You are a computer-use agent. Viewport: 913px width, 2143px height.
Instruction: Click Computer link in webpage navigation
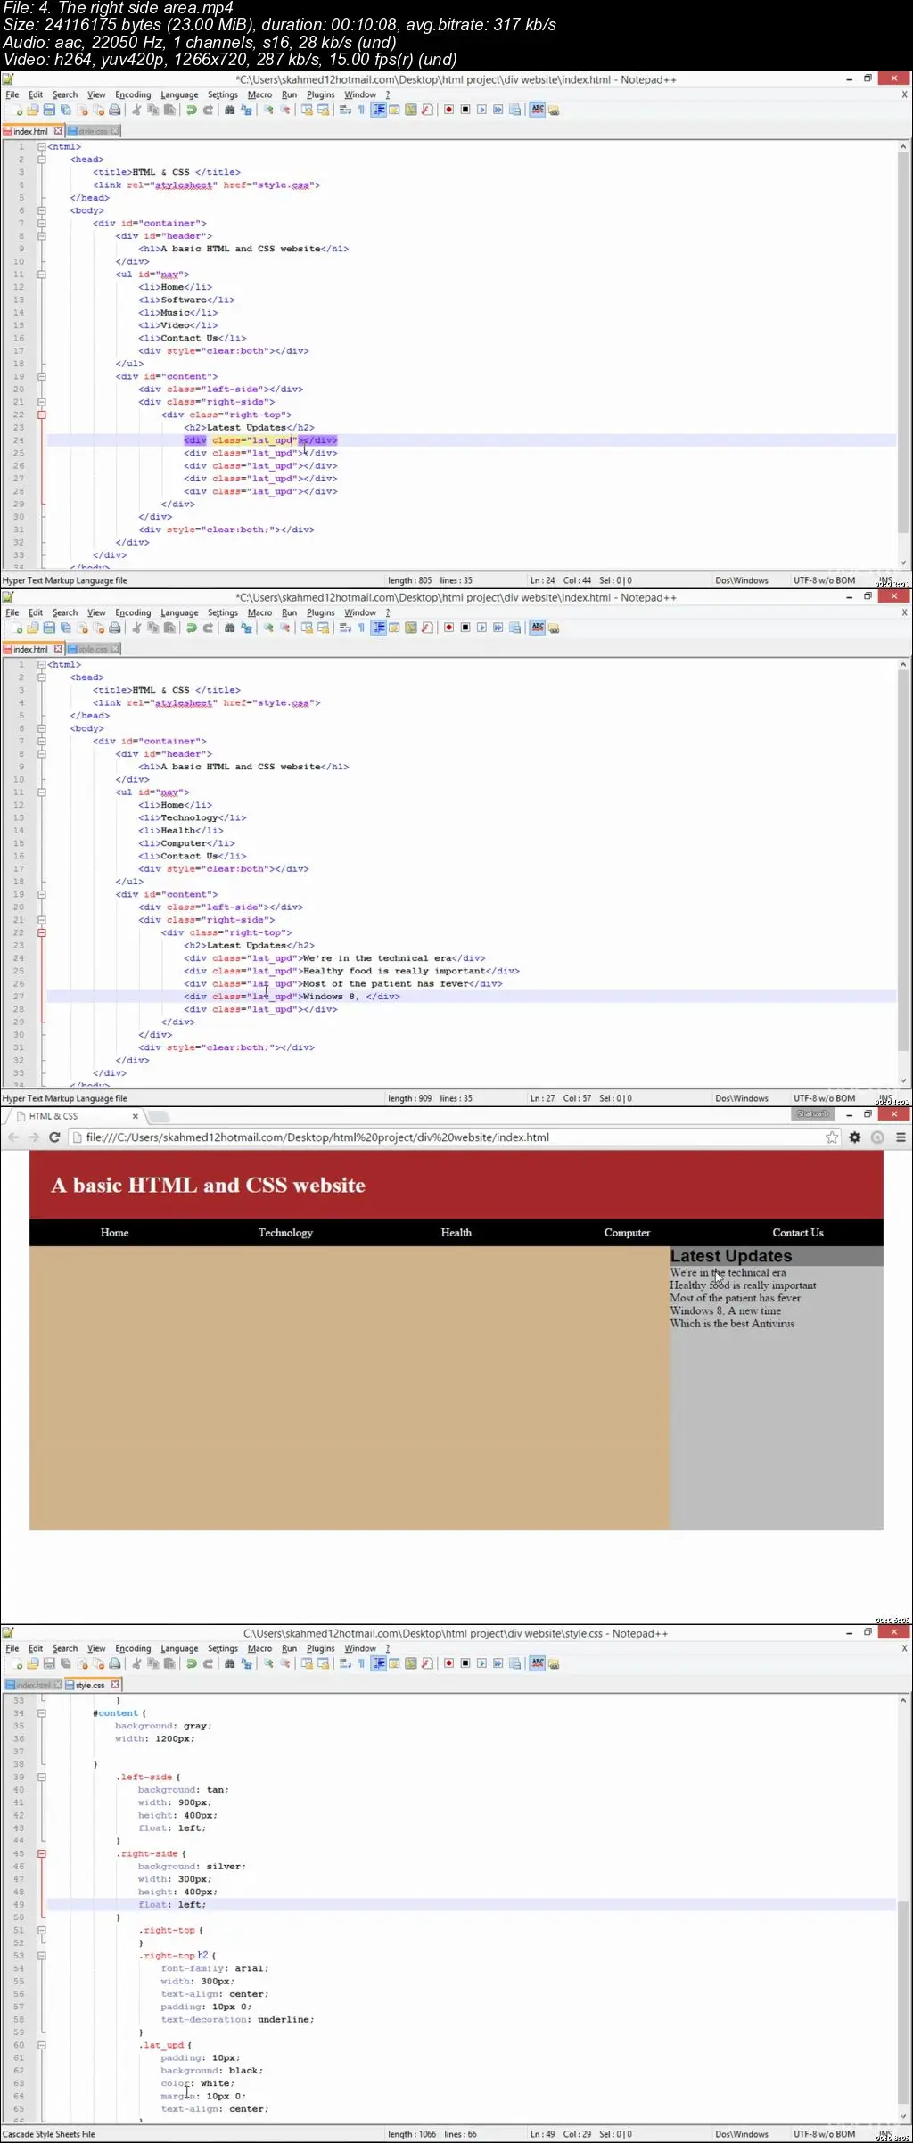627,1234
